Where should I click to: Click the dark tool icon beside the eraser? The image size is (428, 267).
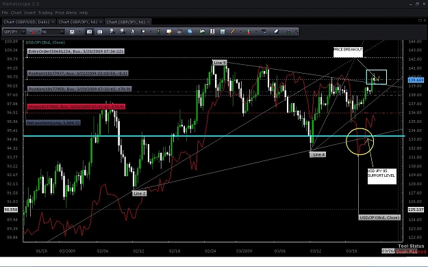point(264,31)
